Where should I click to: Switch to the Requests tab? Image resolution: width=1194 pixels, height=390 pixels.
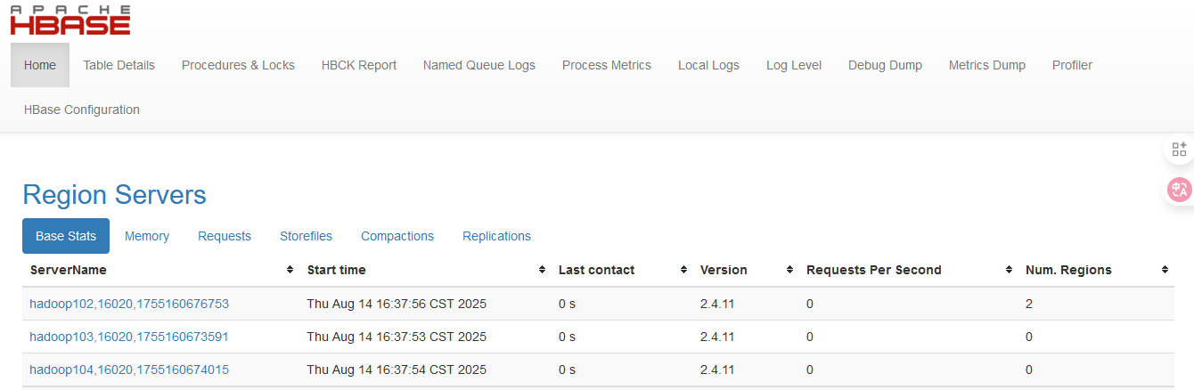(x=225, y=236)
